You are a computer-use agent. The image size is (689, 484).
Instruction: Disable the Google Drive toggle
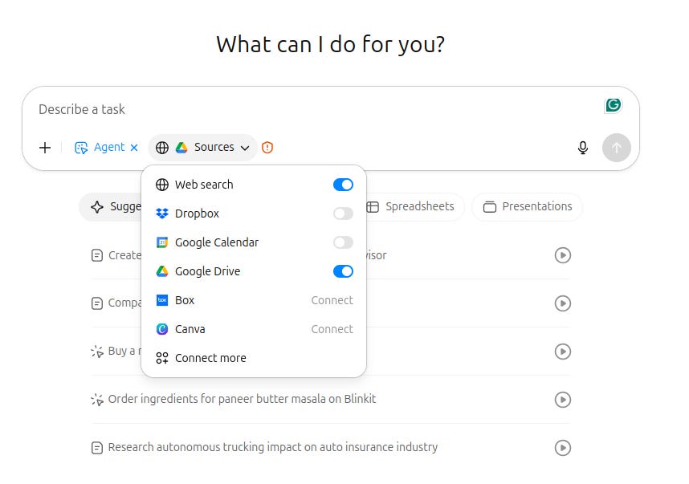[343, 271]
